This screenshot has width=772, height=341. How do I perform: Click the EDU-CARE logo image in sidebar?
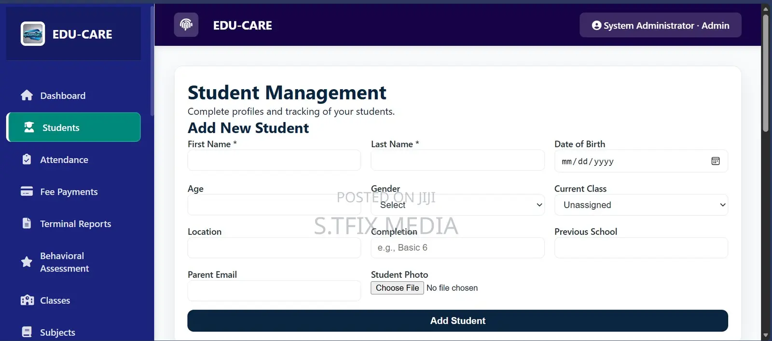click(x=33, y=34)
